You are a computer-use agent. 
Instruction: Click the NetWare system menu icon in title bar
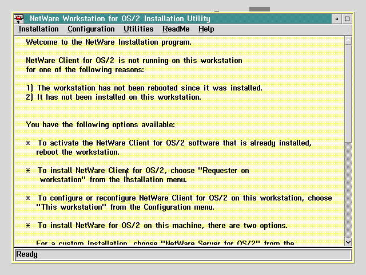point(19,19)
